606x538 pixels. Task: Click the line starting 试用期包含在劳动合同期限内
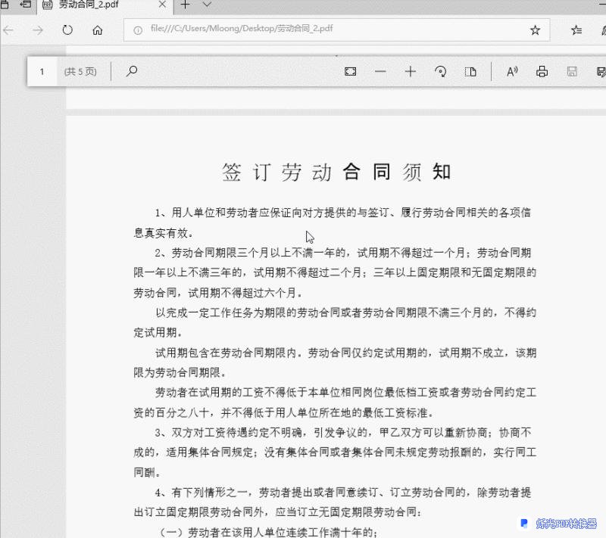point(346,353)
